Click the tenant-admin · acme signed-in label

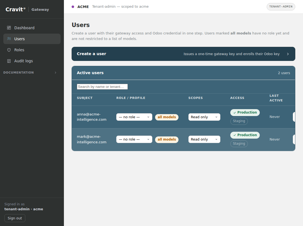24,209
